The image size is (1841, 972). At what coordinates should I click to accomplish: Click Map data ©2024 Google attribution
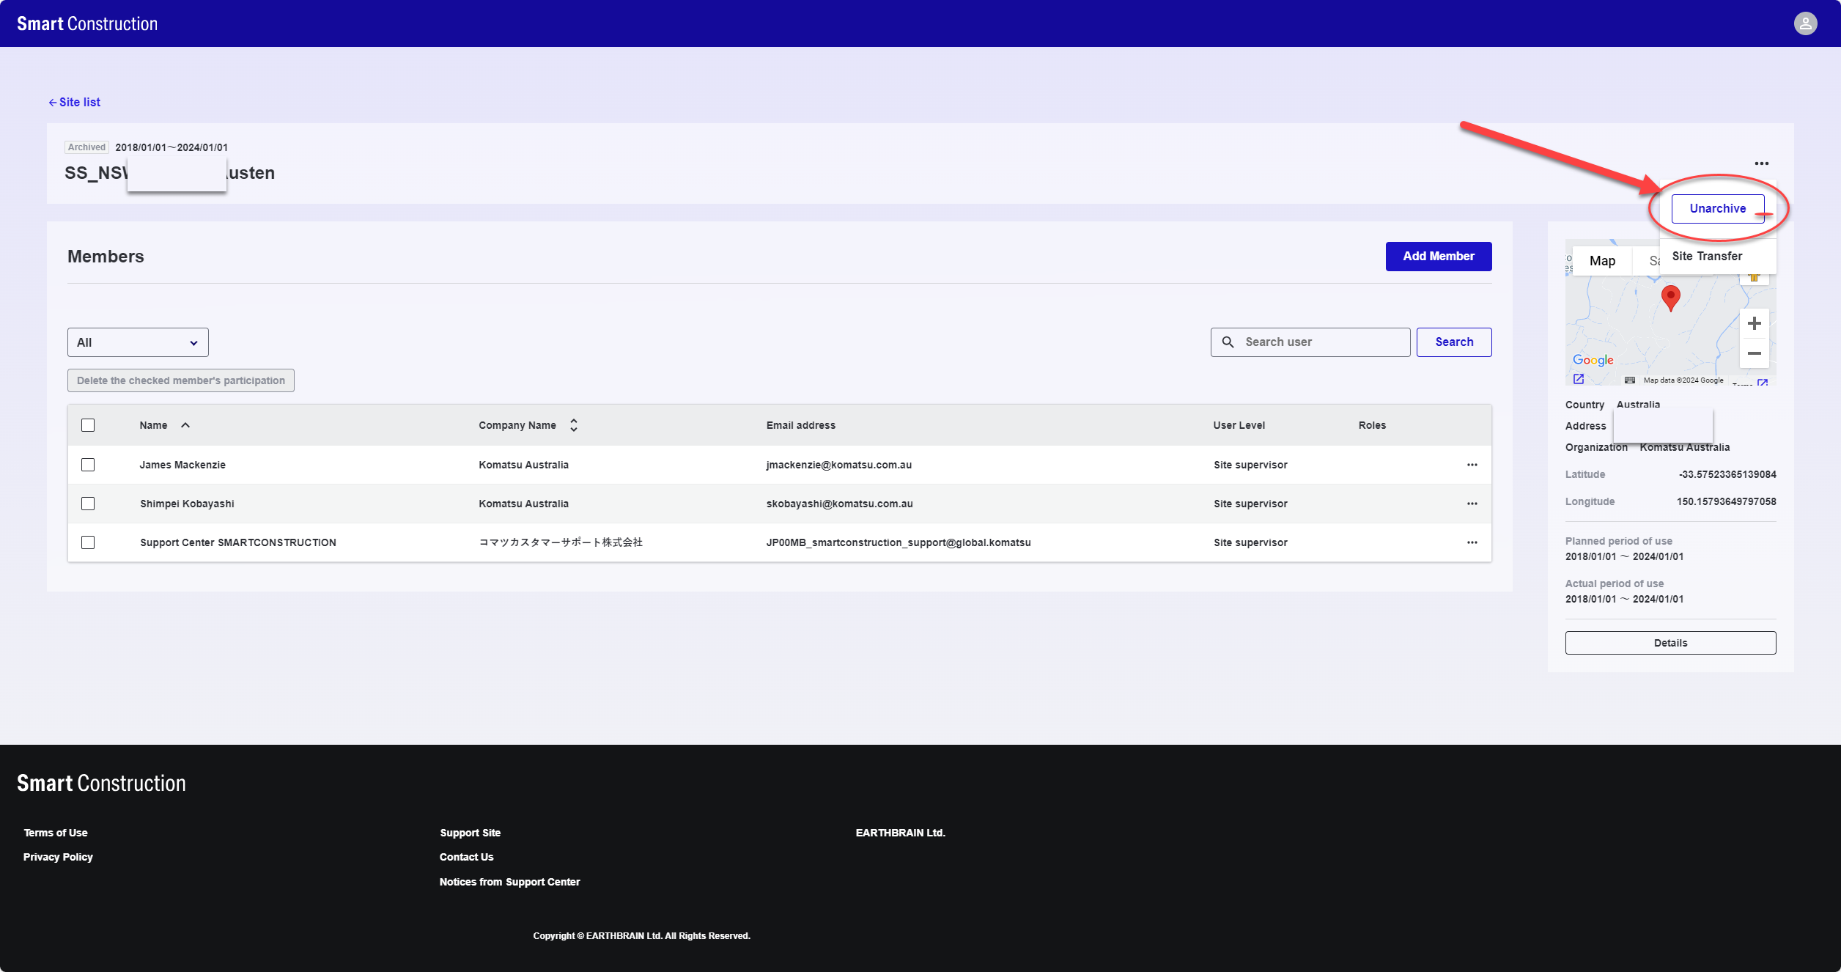click(x=1683, y=380)
